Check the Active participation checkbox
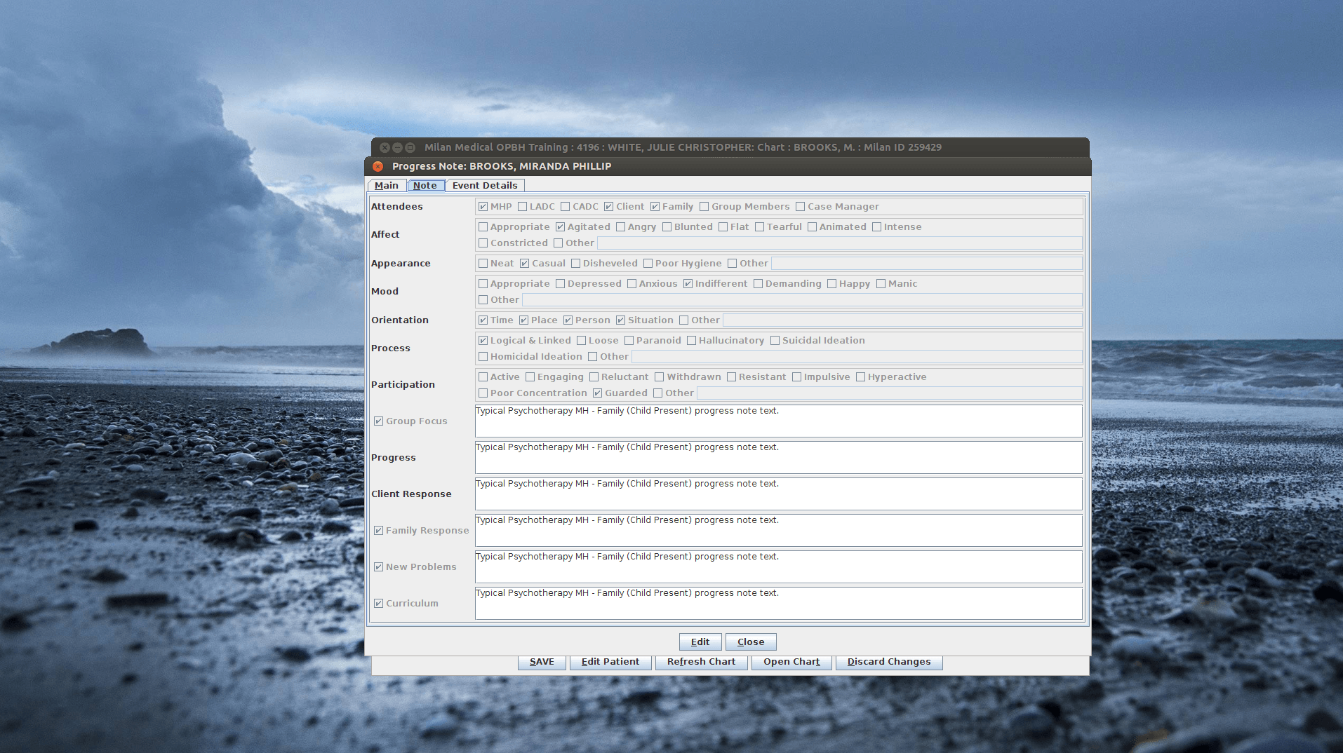The height and width of the screenshot is (753, 1343). pos(483,376)
